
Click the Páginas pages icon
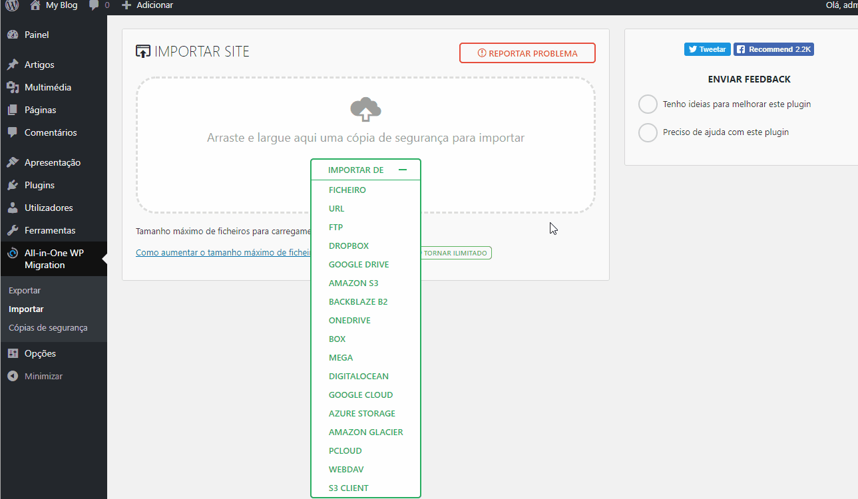[x=13, y=110]
